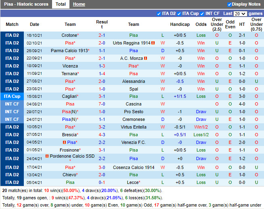Open the Last games count dropdown

[240, 14]
